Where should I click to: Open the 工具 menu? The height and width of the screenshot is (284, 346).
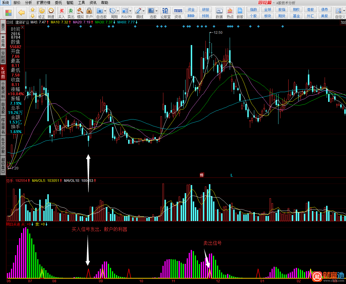[81, 3]
